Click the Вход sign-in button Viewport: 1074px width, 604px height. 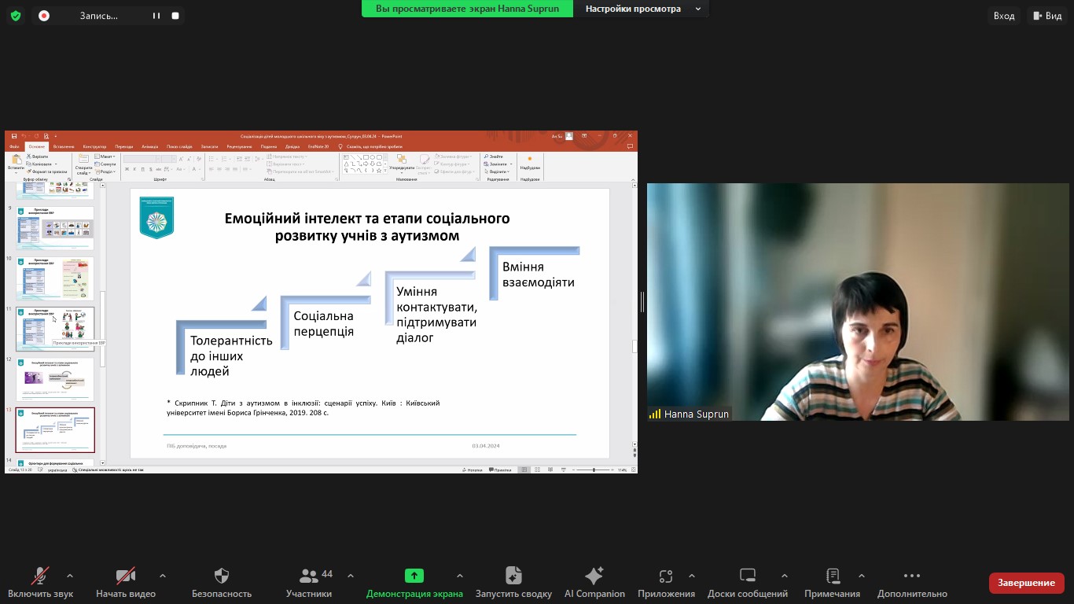1004,16
